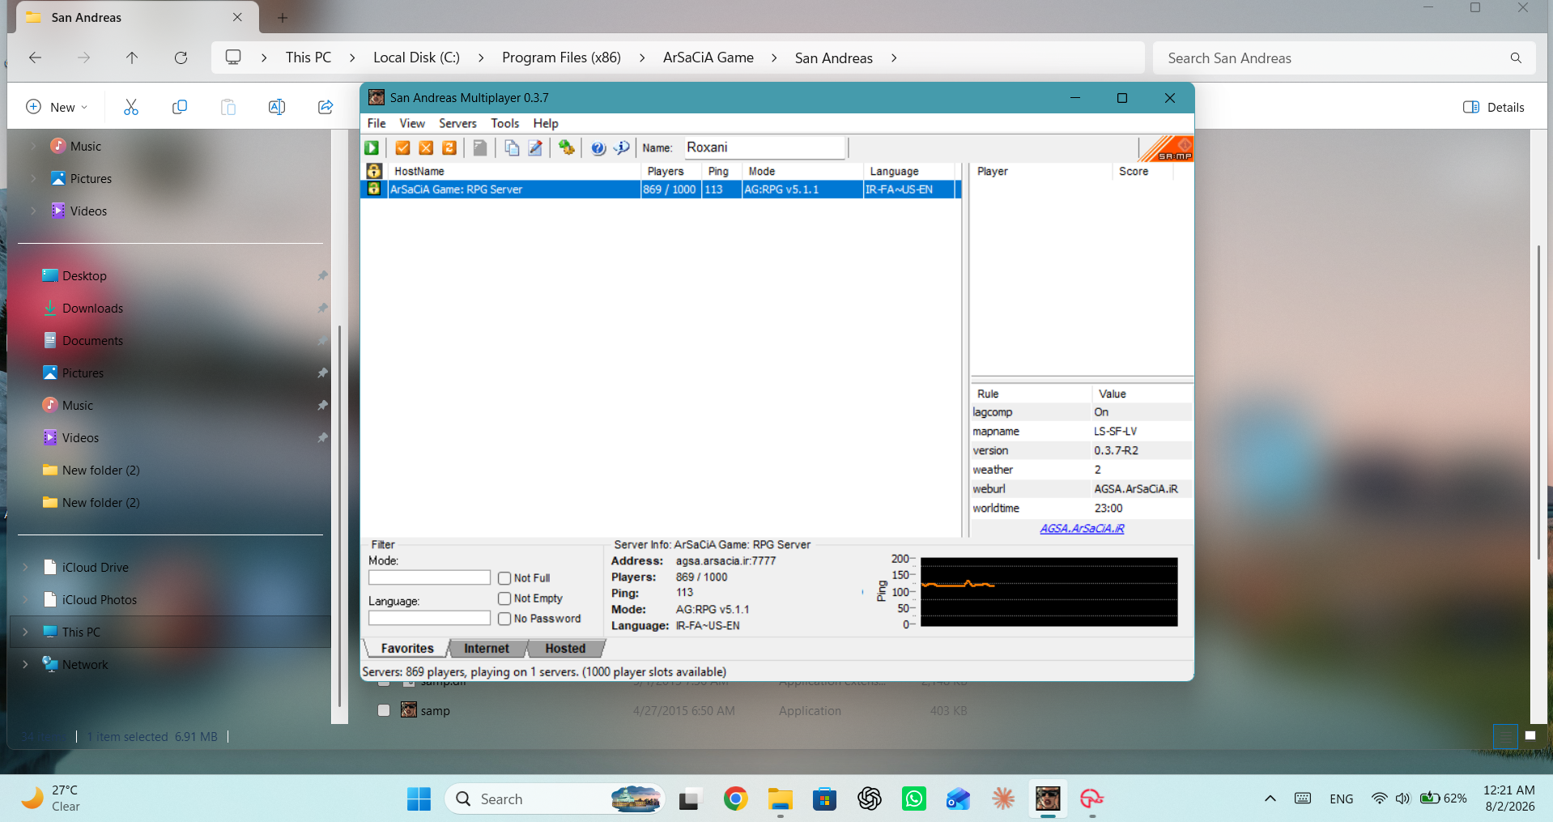
Task: Select Desktop in the Explorer sidebar
Action: click(84, 275)
